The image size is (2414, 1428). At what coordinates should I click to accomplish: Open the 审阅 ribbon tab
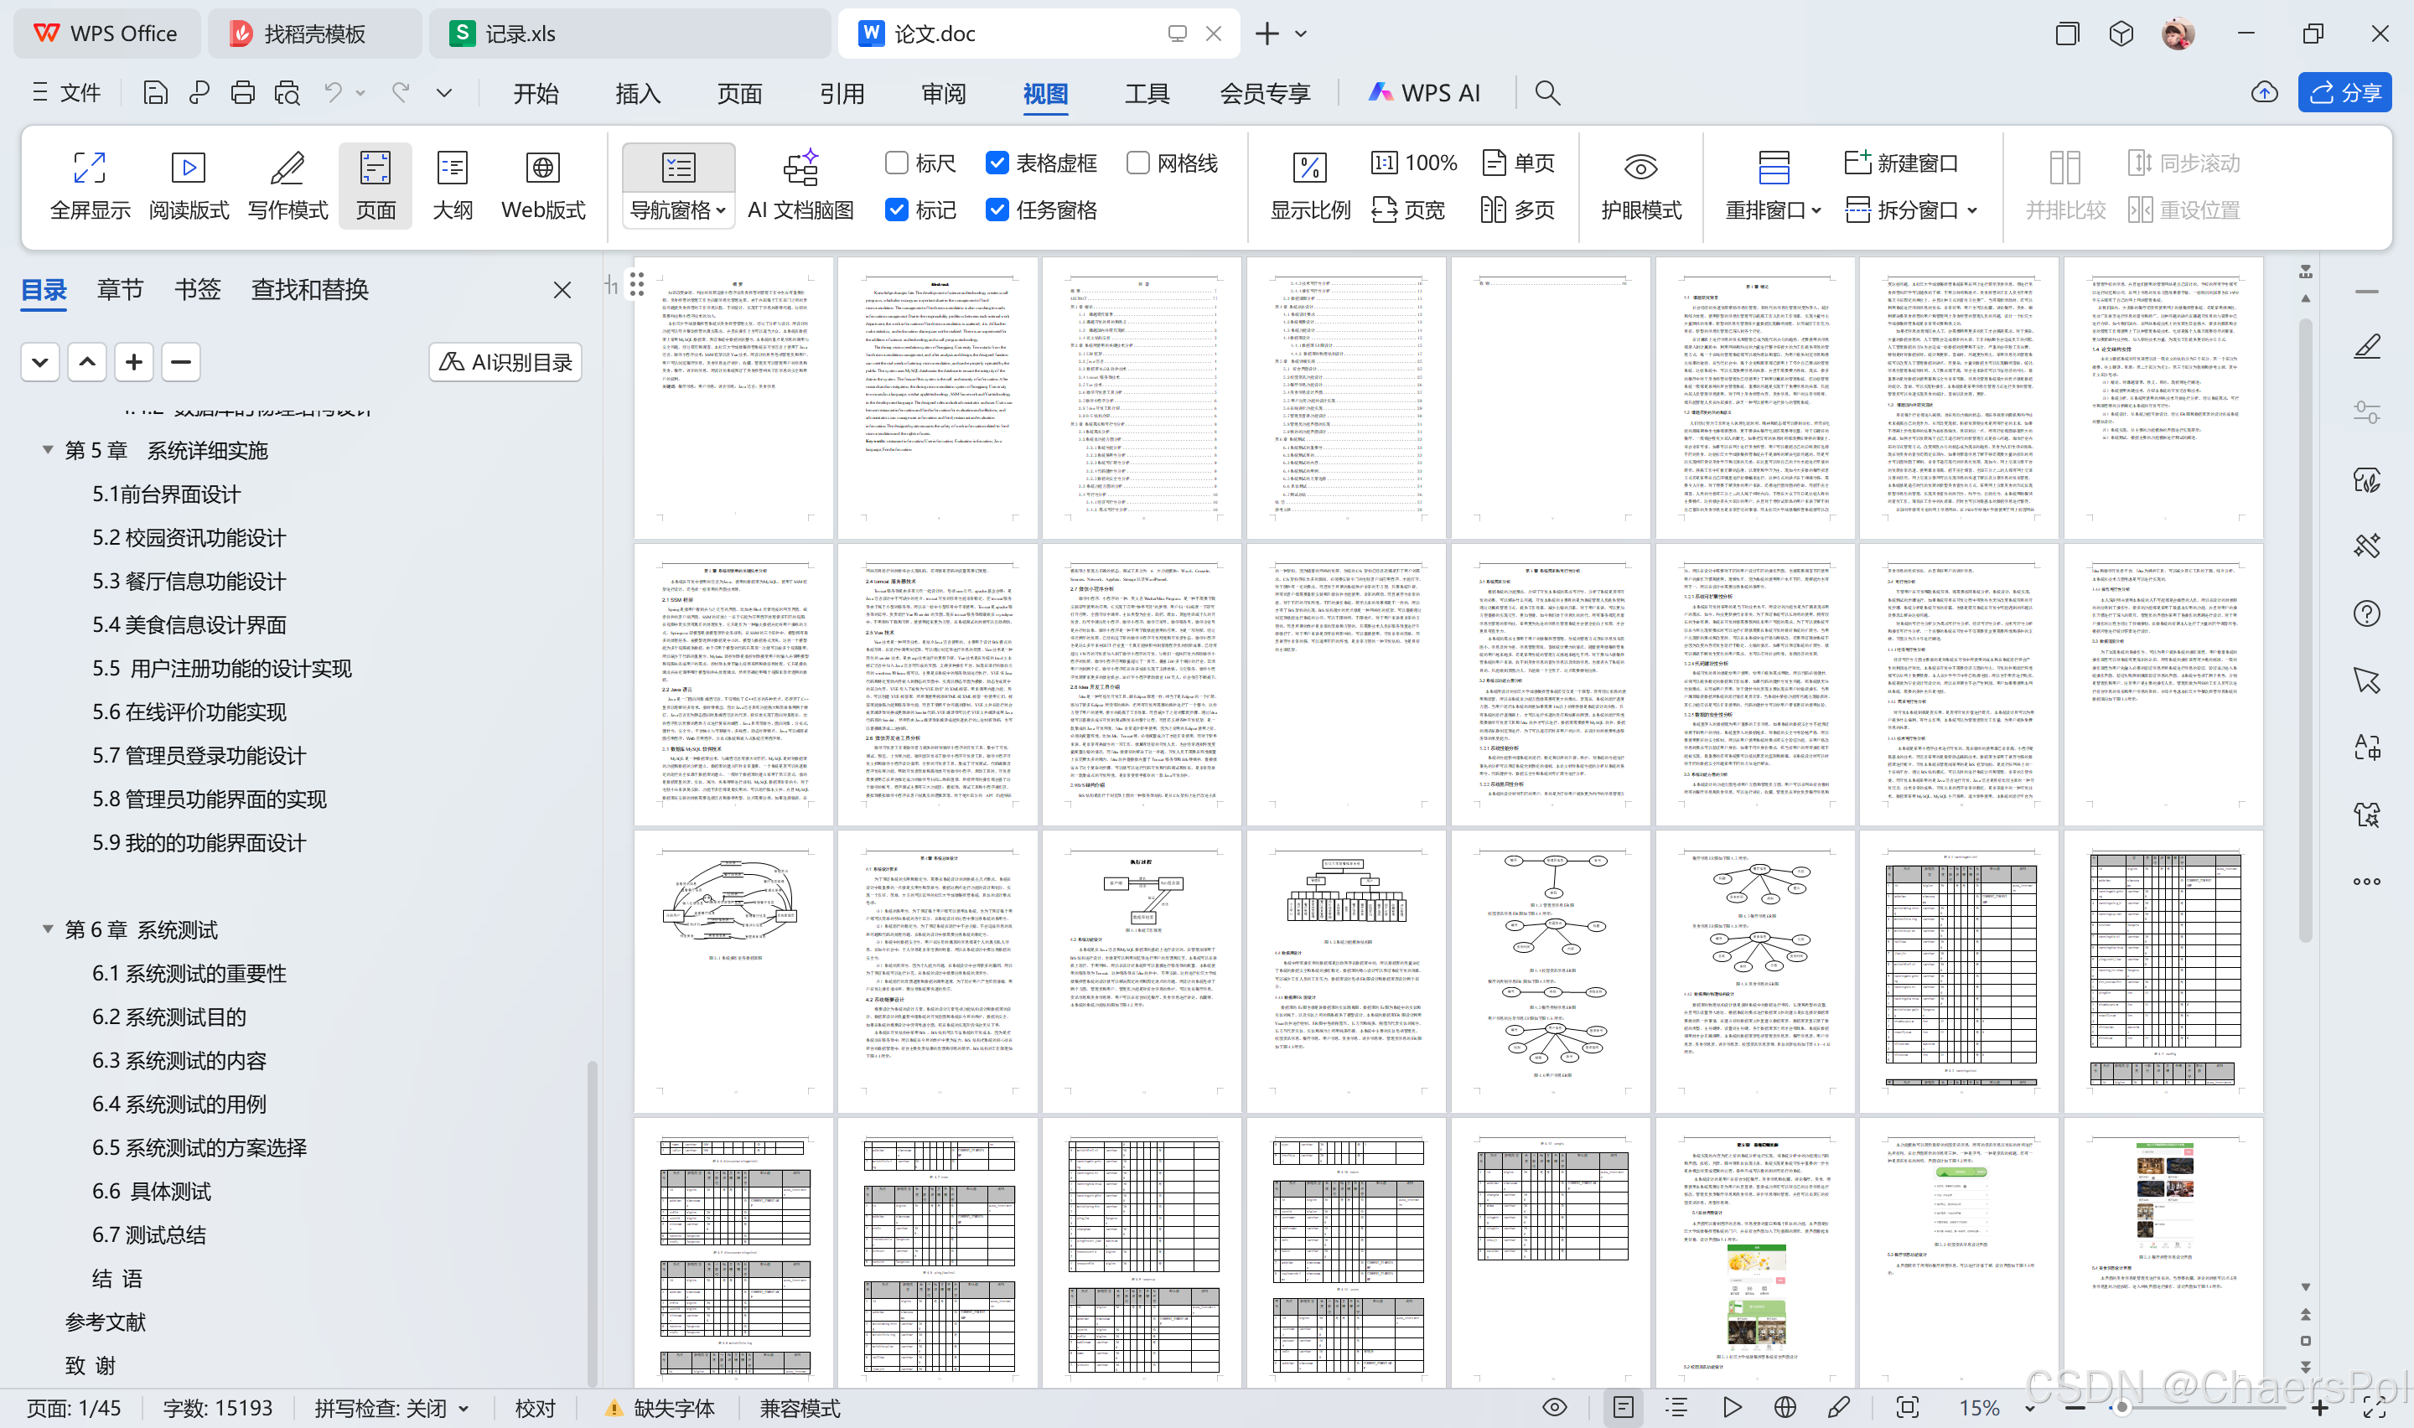point(944,93)
